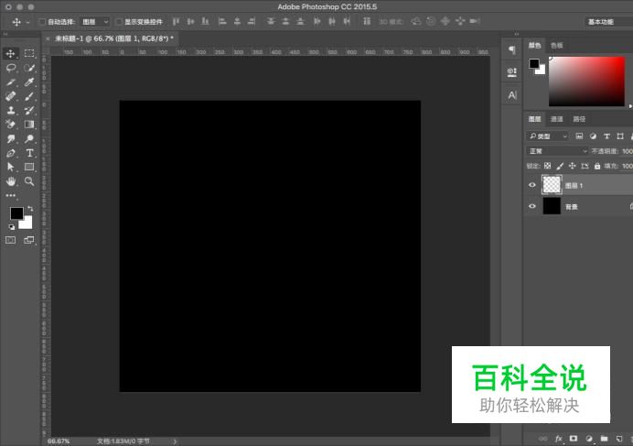Open the 类型 layer filter dropdown

tap(548, 136)
